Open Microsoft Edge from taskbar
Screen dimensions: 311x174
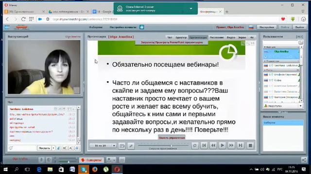point(39,169)
